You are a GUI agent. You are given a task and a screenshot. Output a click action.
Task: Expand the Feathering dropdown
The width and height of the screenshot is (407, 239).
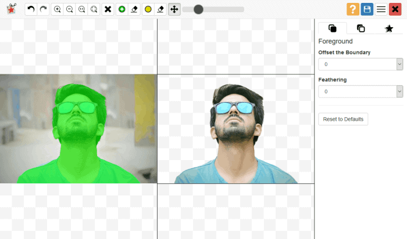[x=360, y=92]
